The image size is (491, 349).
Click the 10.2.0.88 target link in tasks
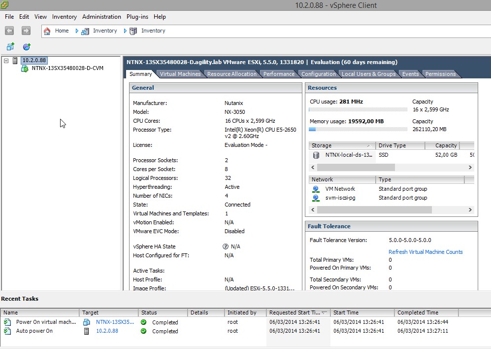(107, 331)
